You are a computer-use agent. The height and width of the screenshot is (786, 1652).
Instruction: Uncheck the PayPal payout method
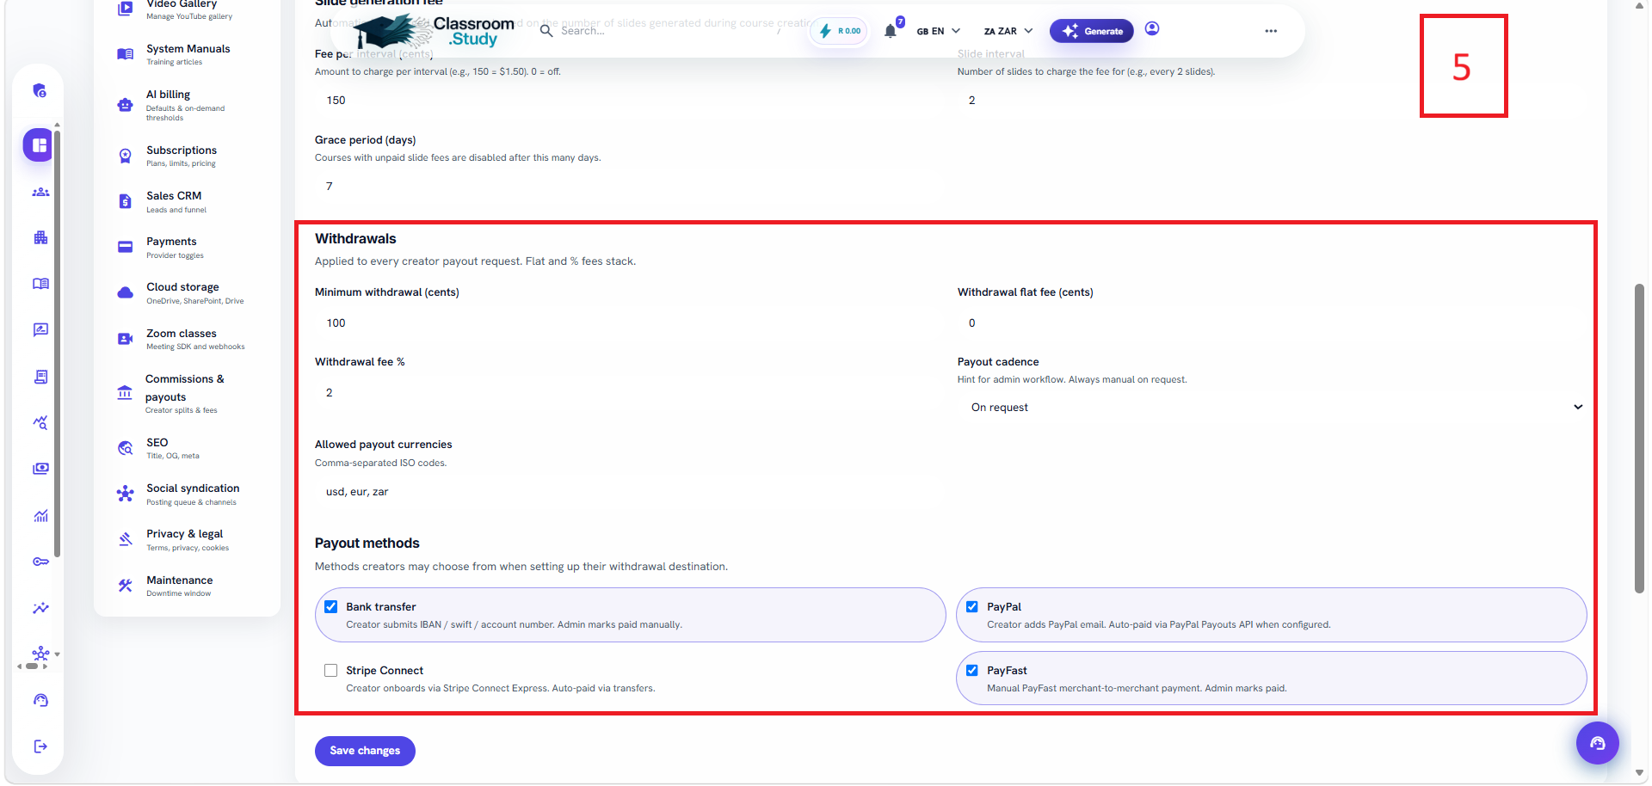(x=972, y=606)
